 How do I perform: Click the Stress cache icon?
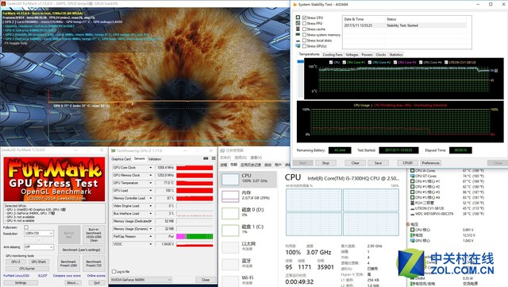pos(298,29)
